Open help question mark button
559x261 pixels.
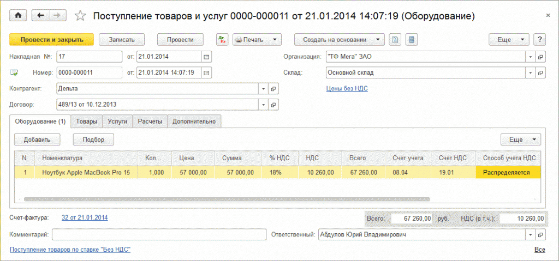(539, 40)
